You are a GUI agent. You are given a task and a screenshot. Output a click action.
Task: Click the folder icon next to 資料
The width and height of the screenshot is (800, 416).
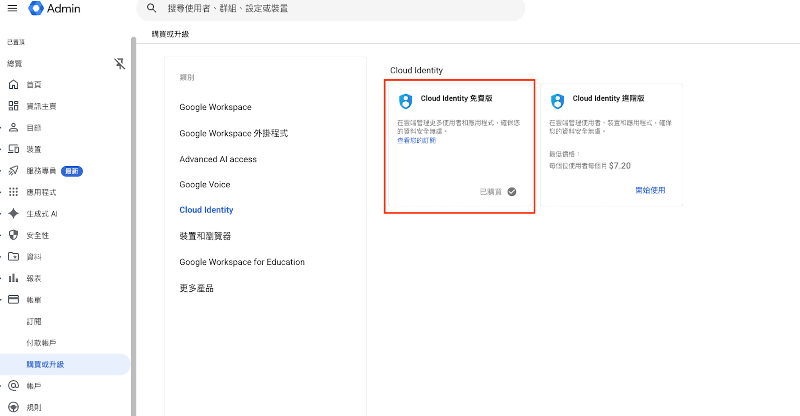(x=14, y=257)
